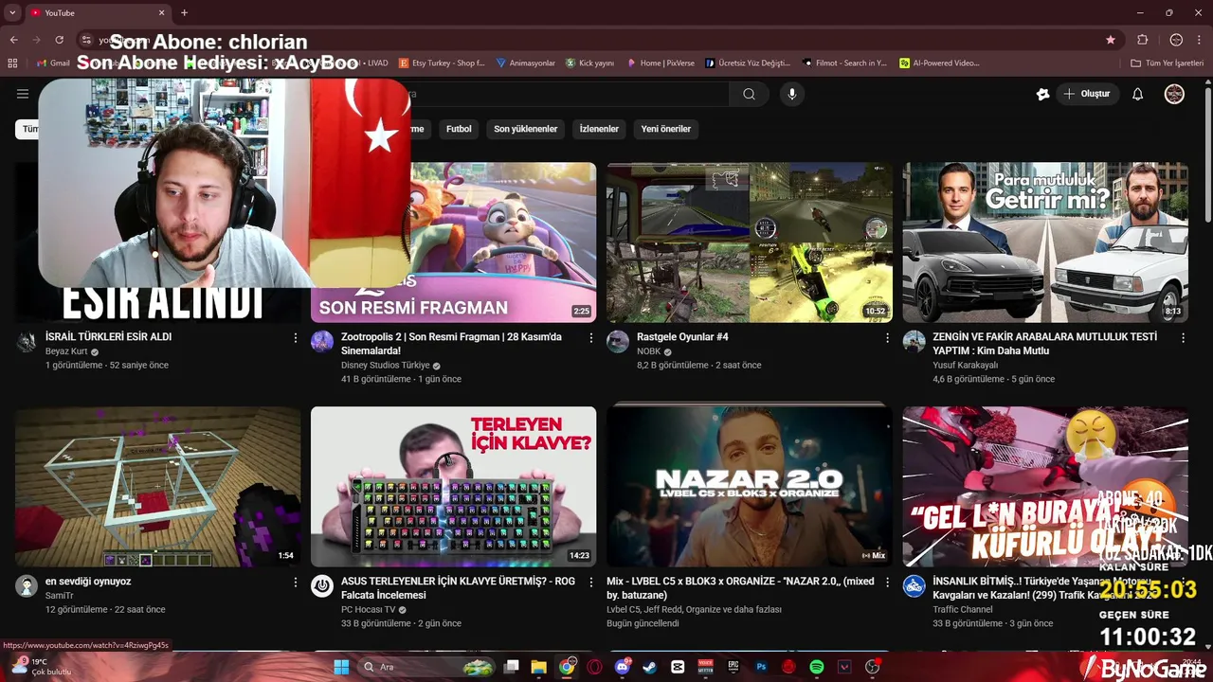Open Disney Studios Türkiye channel avatar
This screenshot has height=682, width=1213.
[322, 342]
